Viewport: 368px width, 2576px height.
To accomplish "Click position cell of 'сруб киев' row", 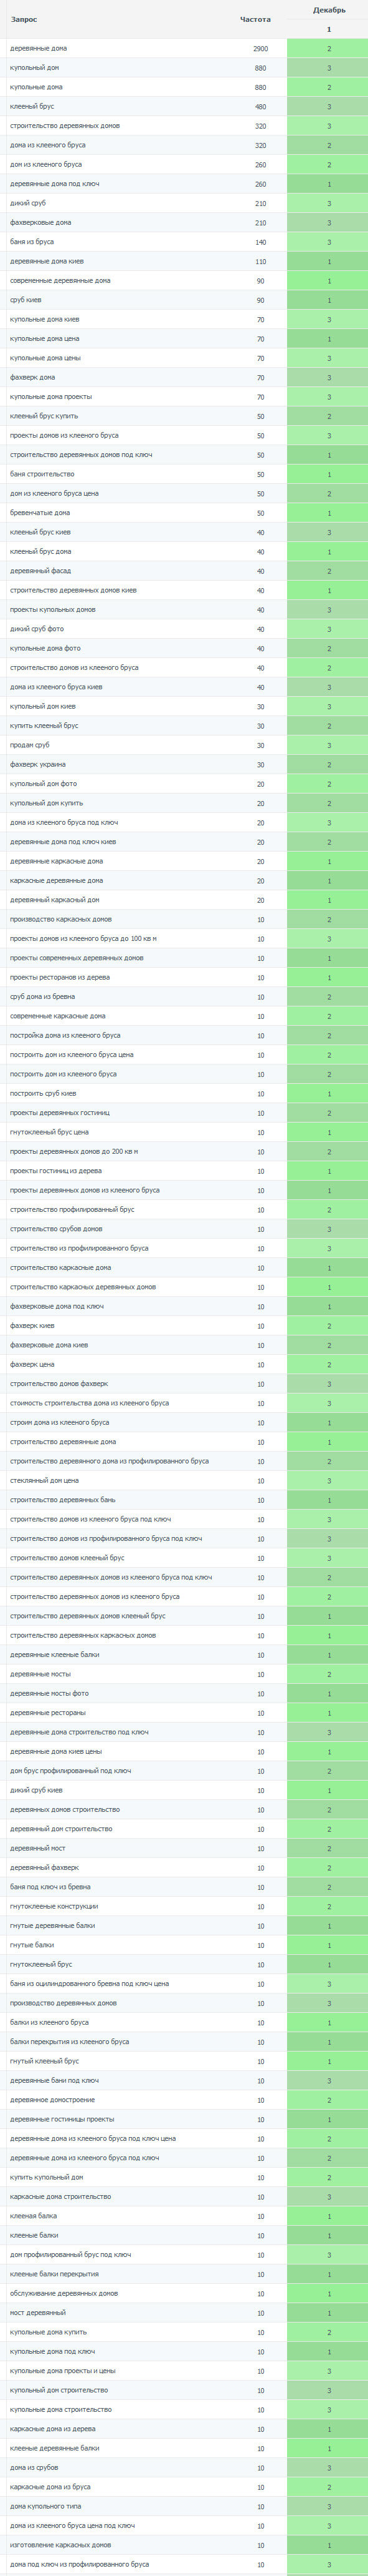I will pyautogui.click(x=327, y=300).
